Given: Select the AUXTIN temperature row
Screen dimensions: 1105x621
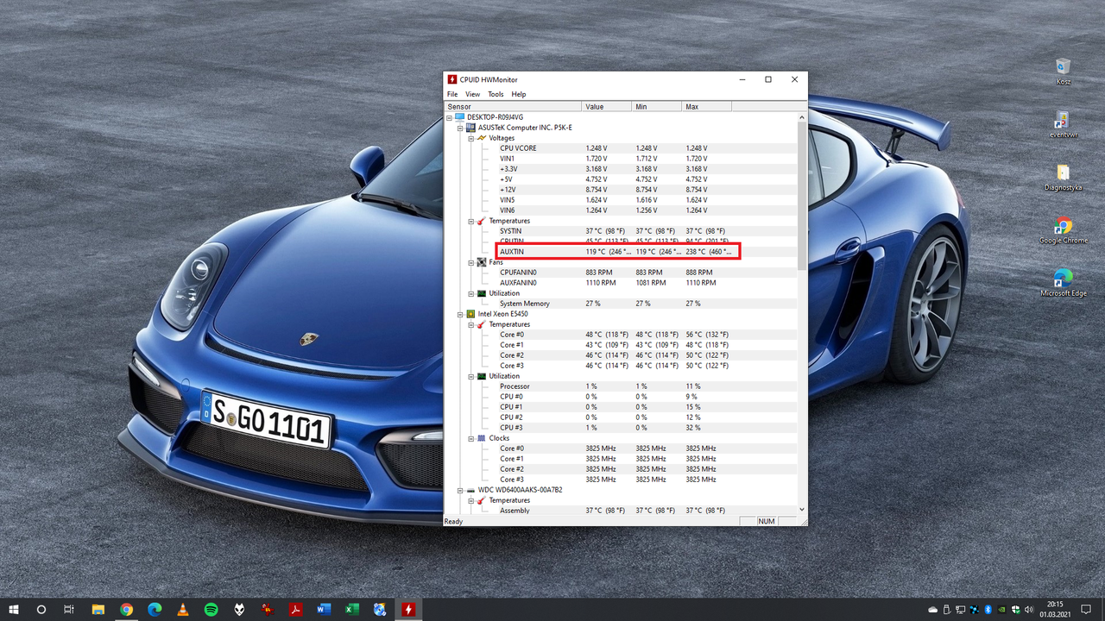Looking at the screenshot, I should [x=619, y=252].
